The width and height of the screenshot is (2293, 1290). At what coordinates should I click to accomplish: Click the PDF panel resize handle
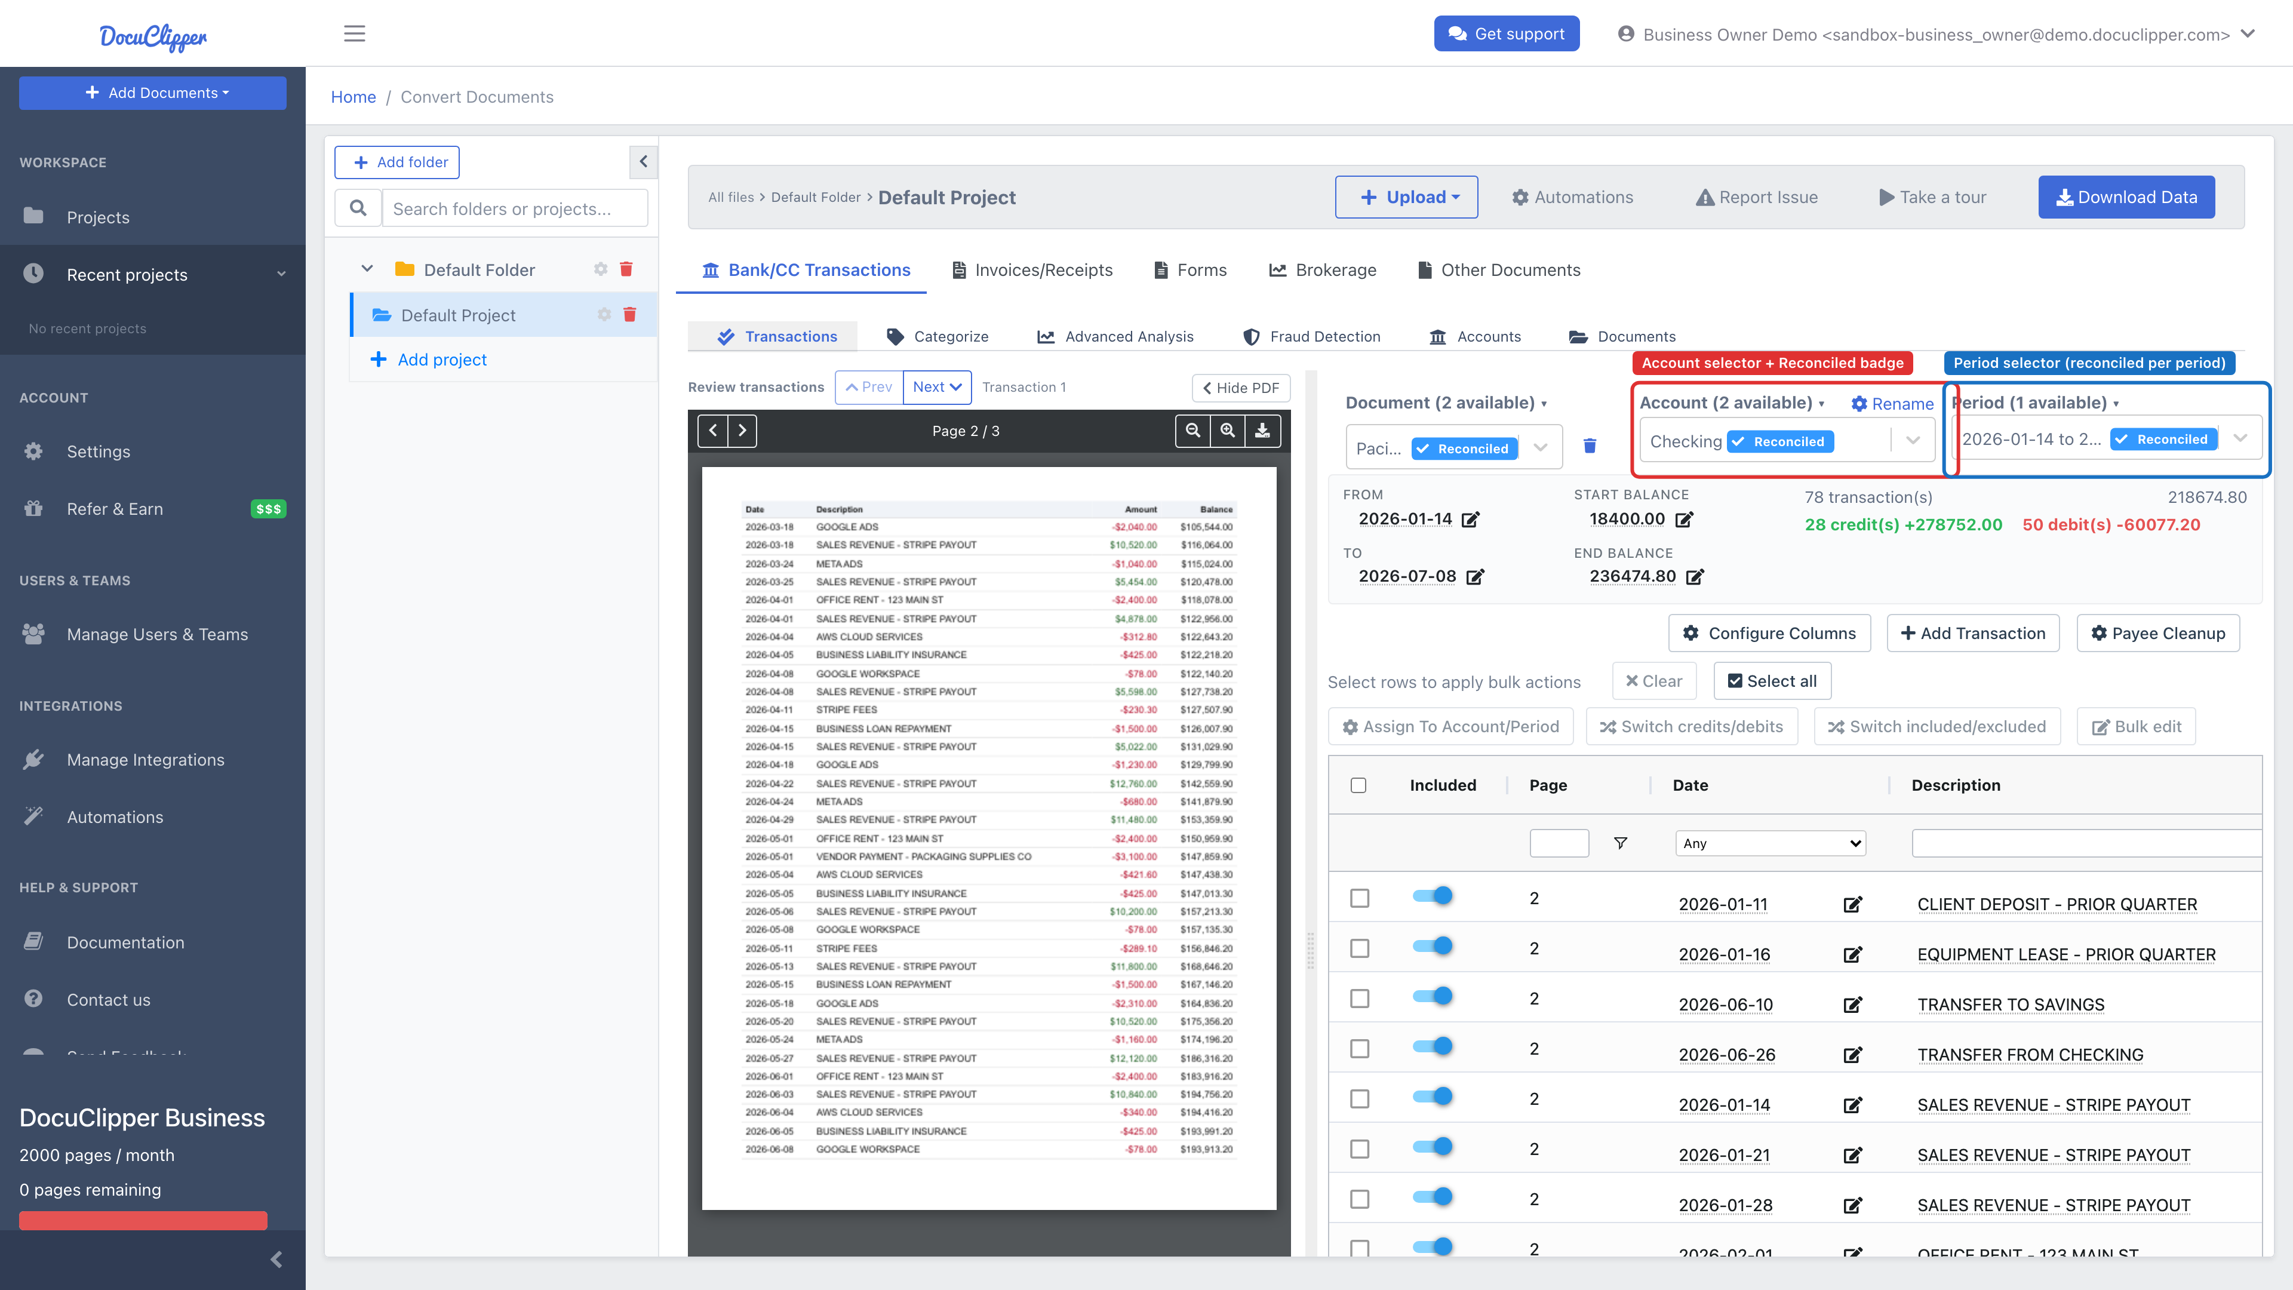tap(1310, 951)
